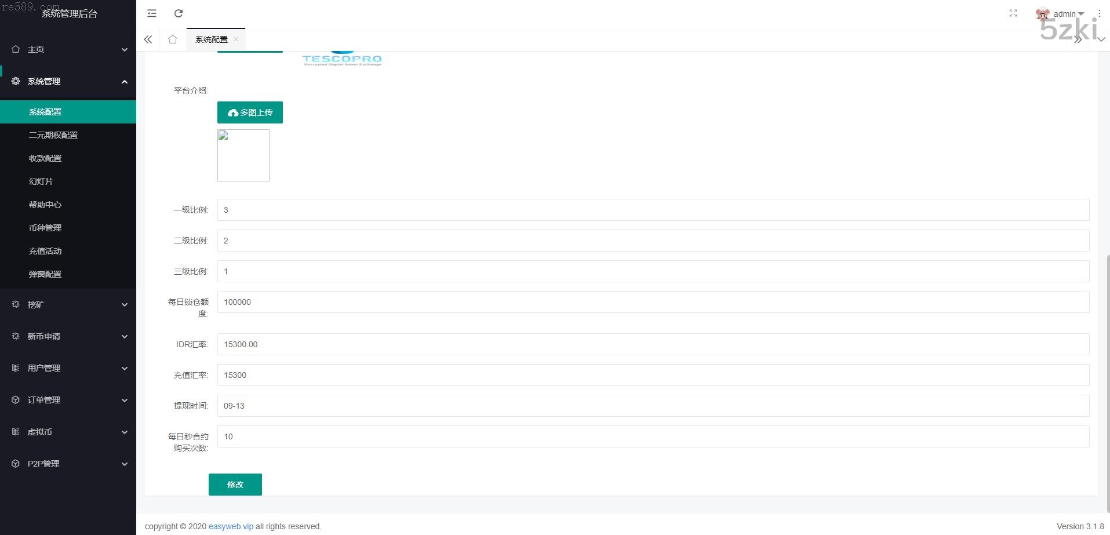Click the uploaded platform intro image thumbnail
This screenshot has width=1110, height=535.
tap(243, 155)
